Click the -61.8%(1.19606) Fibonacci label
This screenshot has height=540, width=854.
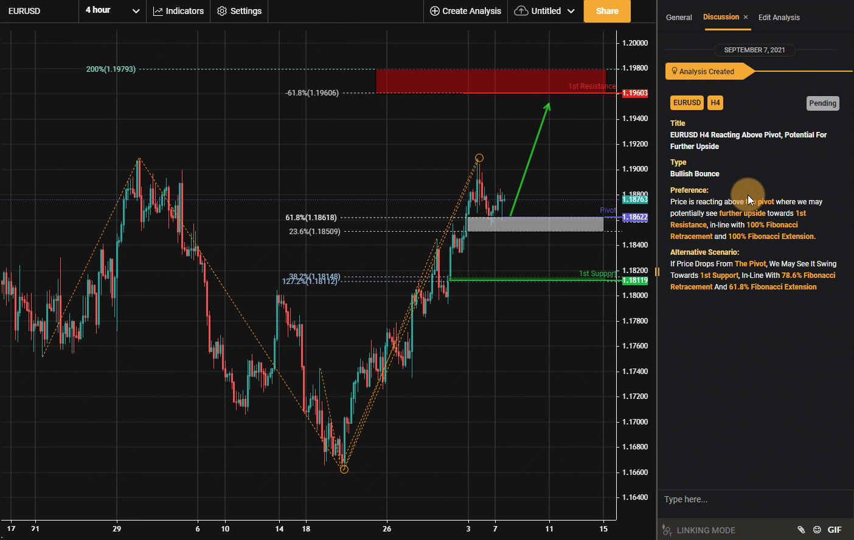312,93
